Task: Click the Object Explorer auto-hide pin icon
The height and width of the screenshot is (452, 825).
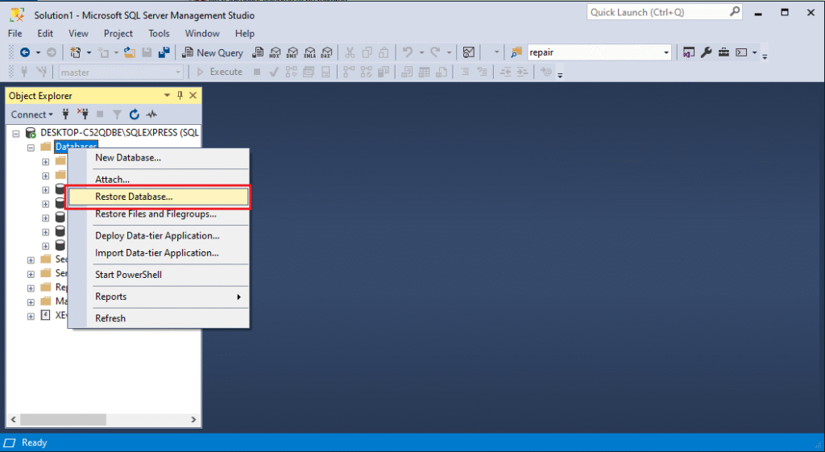Action: 180,95
